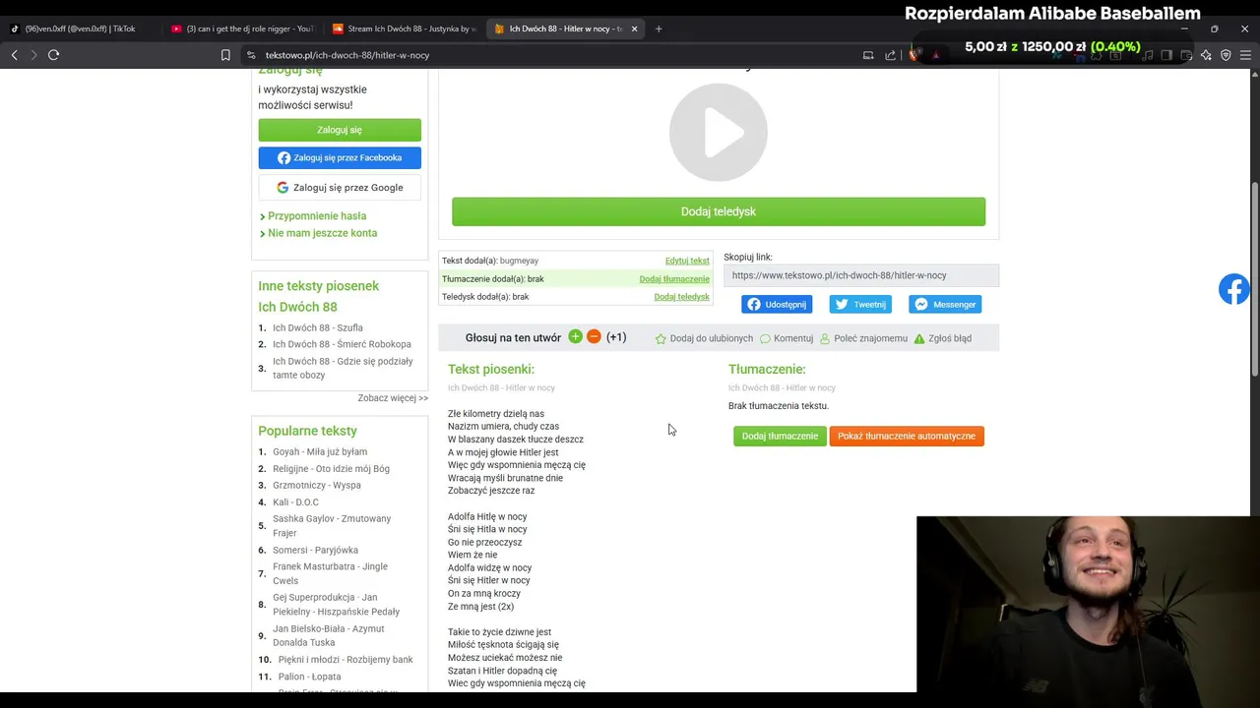Click the share icon in the address bar
This screenshot has height=708, width=1260.
click(891, 55)
